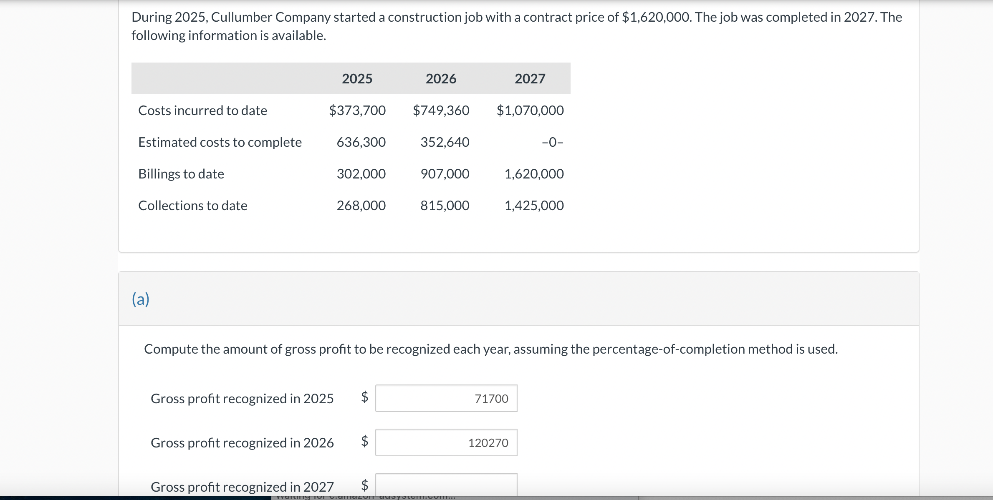Click the Gross profit recognized in 2027 input field

446,485
